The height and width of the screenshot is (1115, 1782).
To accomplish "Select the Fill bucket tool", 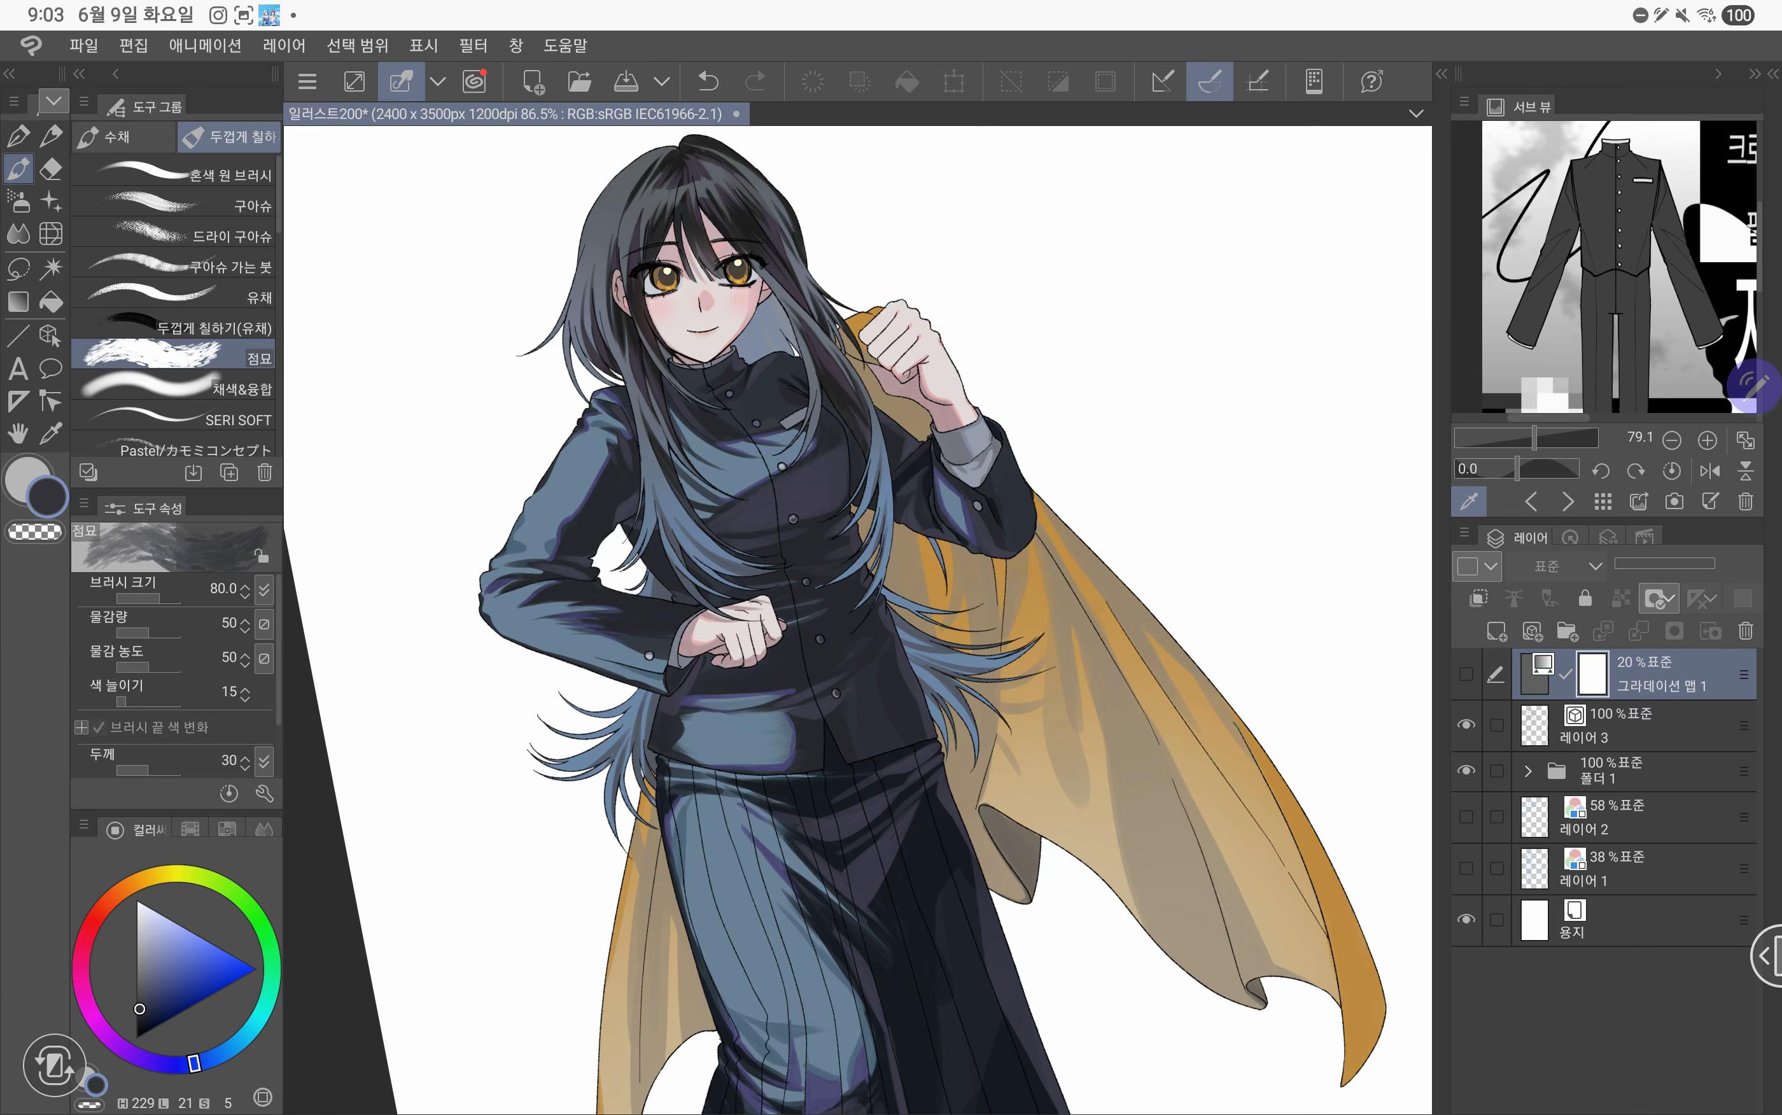I will [x=50, y=302].
